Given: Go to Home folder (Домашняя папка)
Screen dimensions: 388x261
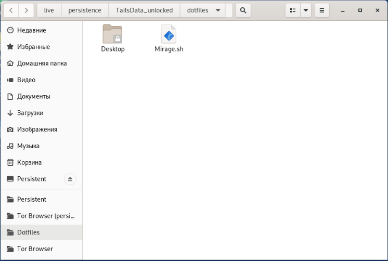Looking at the screenshot, I should click(x=42, y=63).
